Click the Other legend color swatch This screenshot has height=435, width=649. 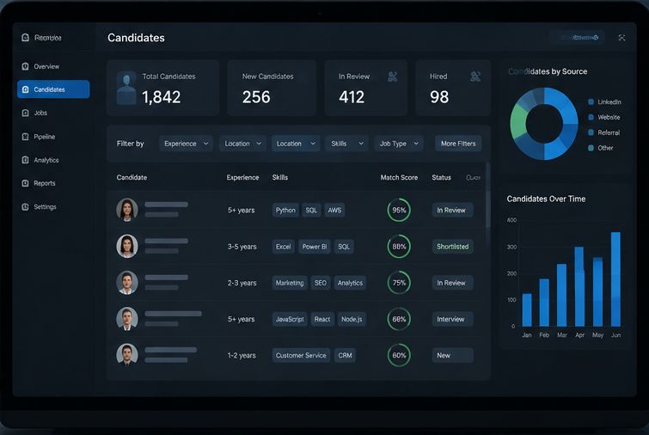tap(591, 148)
